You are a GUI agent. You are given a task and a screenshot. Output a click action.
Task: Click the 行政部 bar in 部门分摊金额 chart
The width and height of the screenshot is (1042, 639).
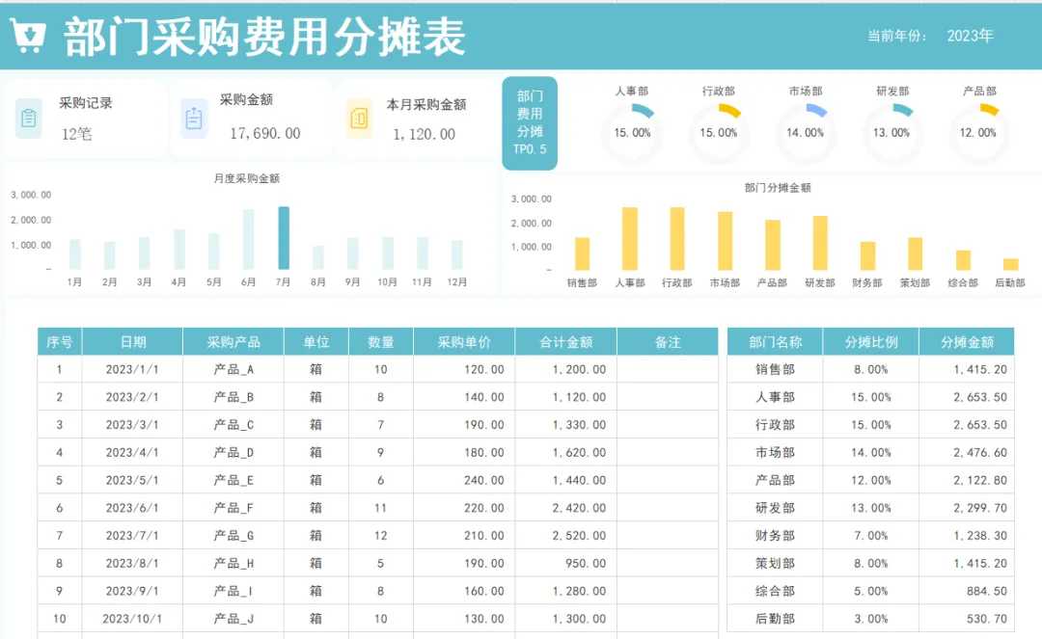pos(677,239)
